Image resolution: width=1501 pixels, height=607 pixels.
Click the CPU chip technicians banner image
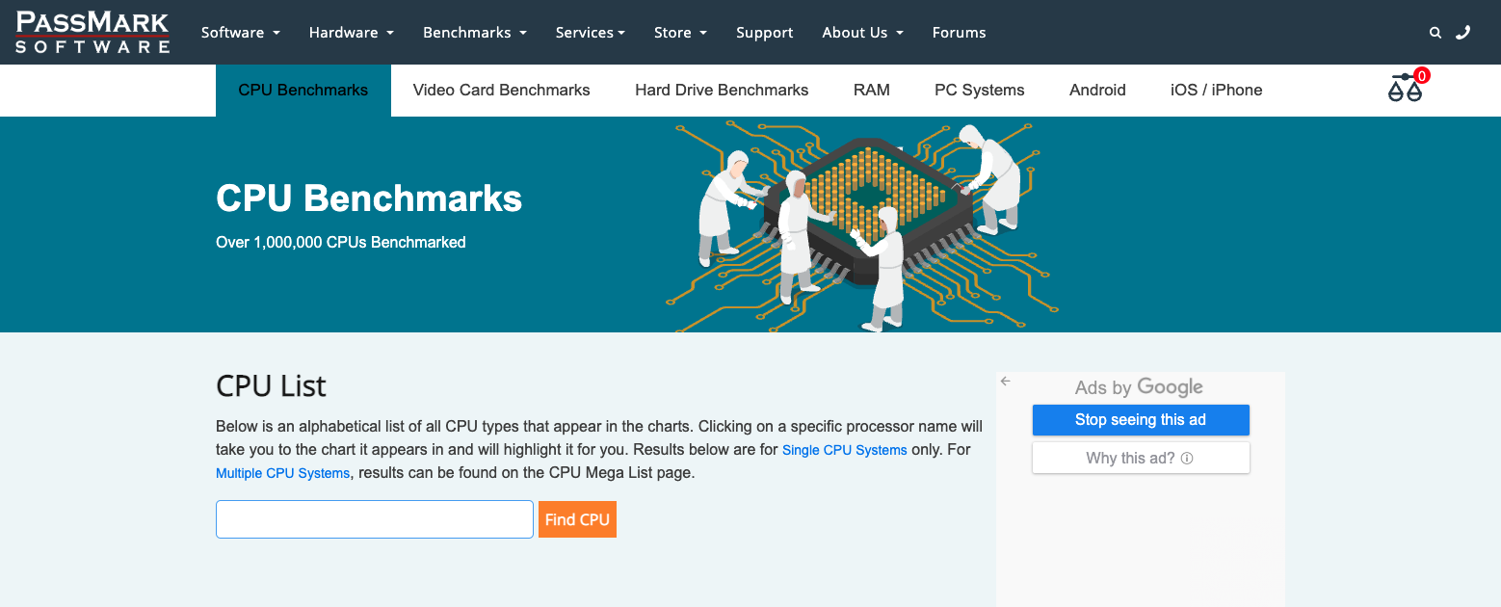(x=862, y=225)
